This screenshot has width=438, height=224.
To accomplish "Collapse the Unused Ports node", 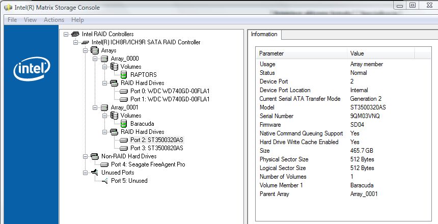I will coord(85,173).
